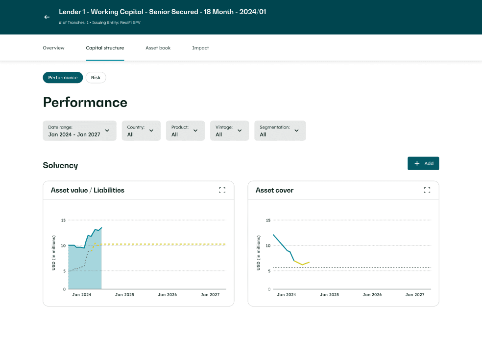Switch to the Asset book tab

click(x=158, y=48)
